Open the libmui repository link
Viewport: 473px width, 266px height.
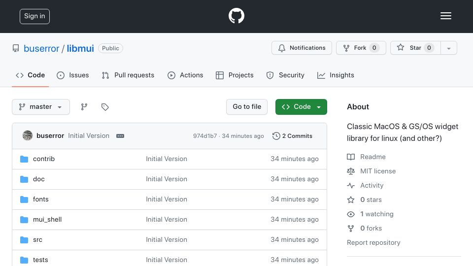click(x=80, y=48)
